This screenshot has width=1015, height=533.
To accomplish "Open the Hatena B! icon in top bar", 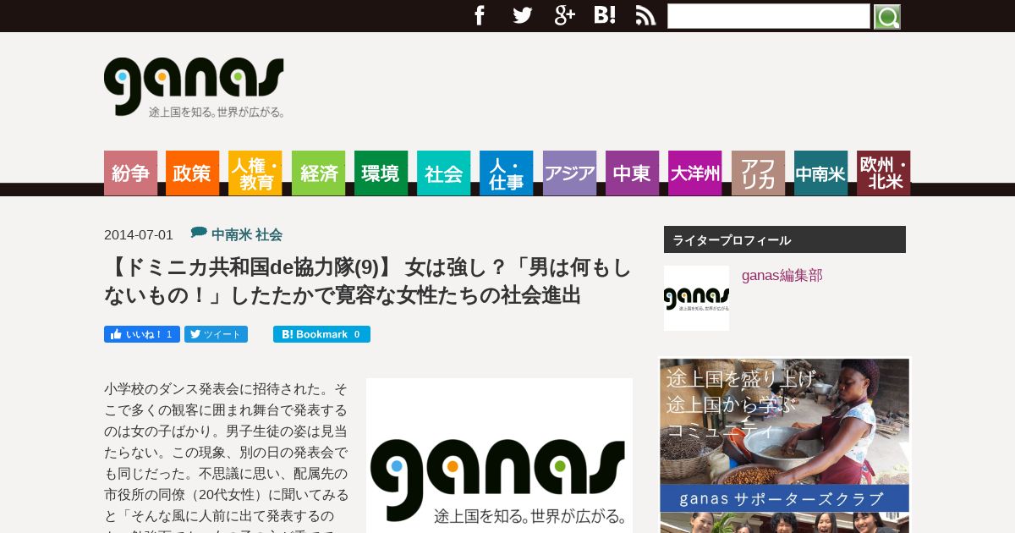I will (x=605, y=15).
